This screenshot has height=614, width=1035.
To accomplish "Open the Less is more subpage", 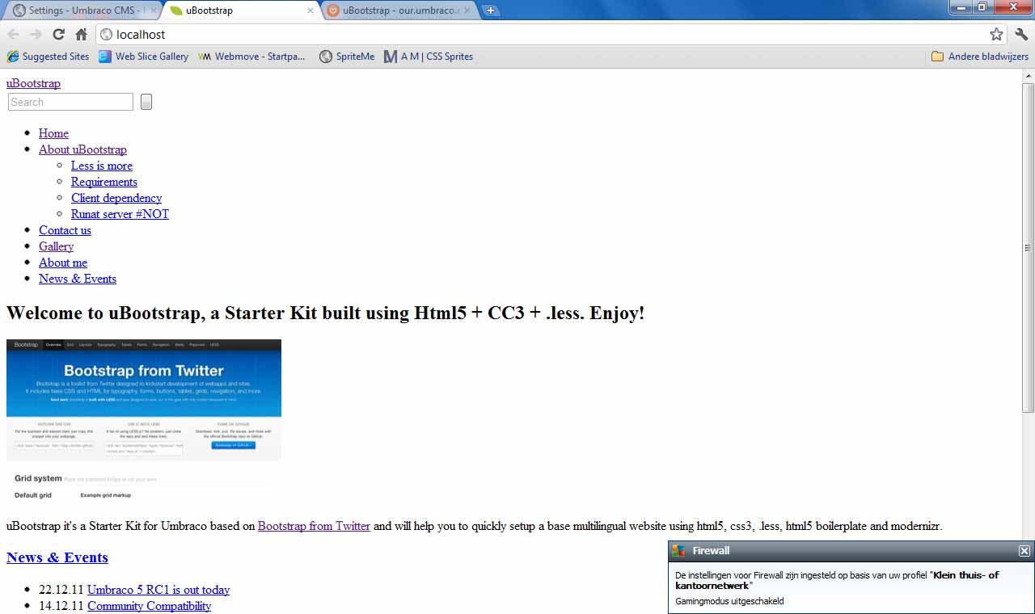I will tap(102, 166).
